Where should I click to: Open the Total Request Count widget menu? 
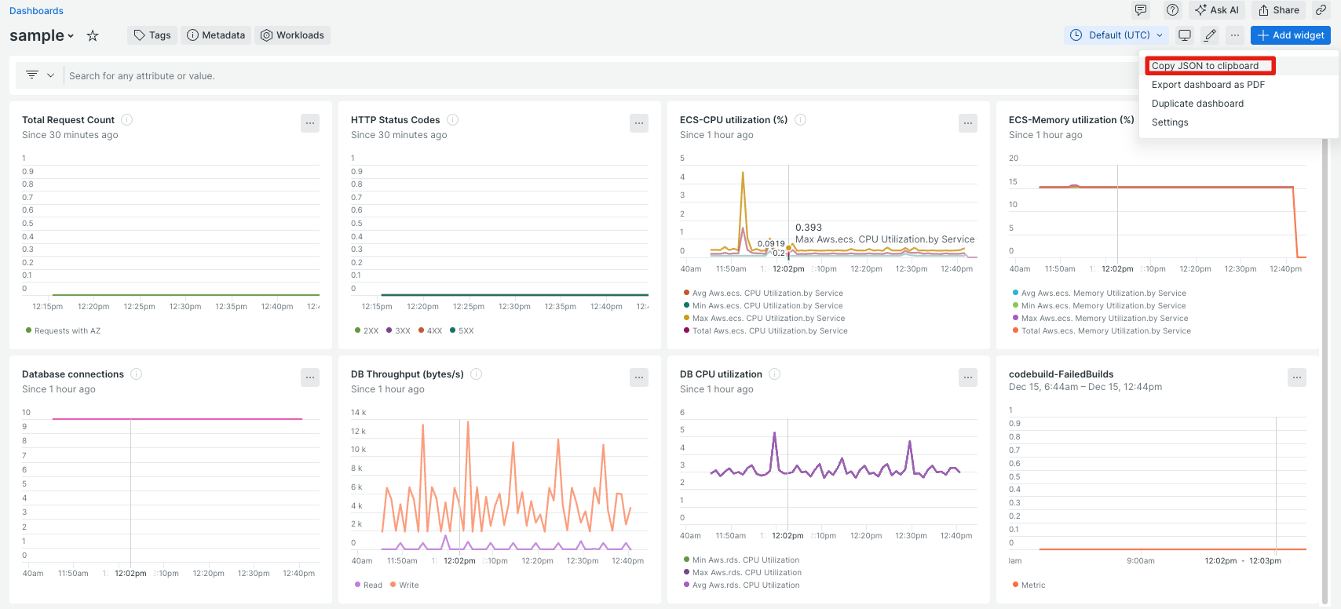coord(310,123)
